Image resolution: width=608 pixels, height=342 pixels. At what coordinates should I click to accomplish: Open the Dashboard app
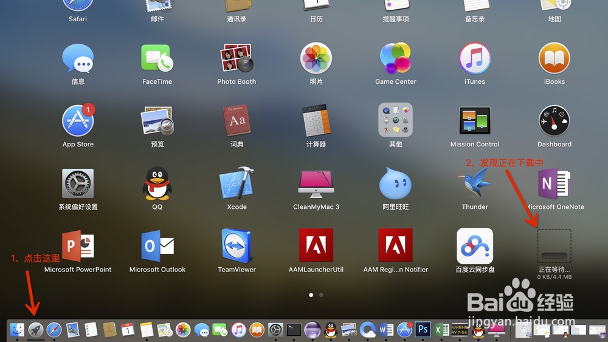click(x=554, y=121)
